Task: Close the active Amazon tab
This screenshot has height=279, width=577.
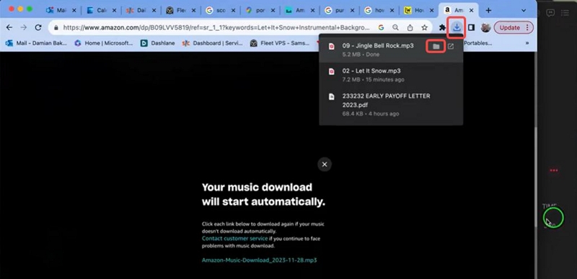Action: click(472, 11)
